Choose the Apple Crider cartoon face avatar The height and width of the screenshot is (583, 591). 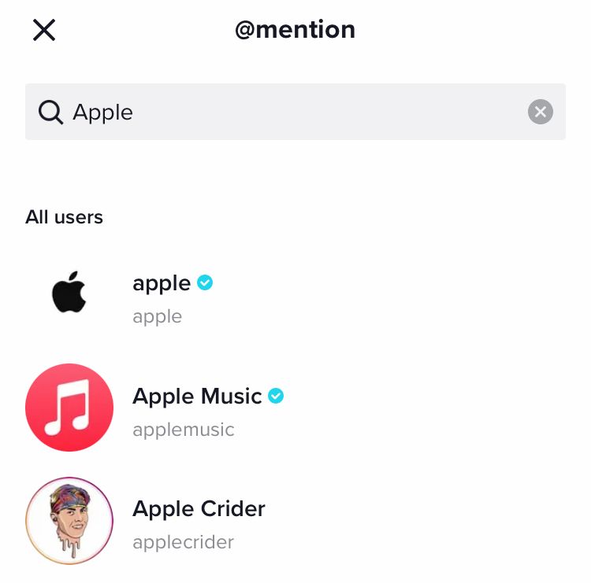coord(69,521)
